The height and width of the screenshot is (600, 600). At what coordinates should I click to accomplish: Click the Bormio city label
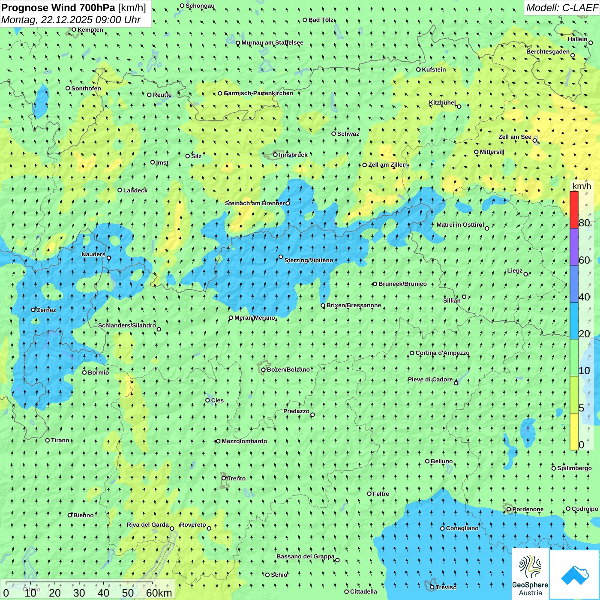tap(98, 372)
